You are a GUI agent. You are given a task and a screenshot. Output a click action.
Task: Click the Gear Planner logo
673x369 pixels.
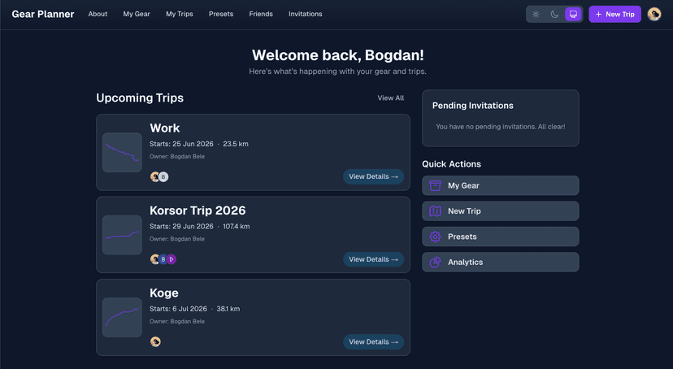(x=43, y=14)
